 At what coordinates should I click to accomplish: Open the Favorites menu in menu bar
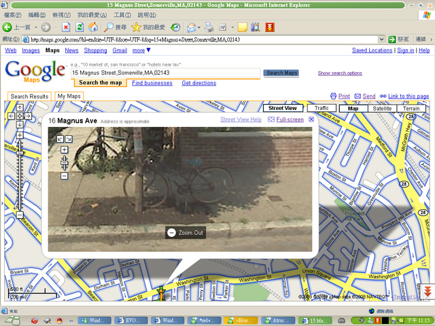click(92, 15)
